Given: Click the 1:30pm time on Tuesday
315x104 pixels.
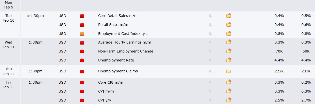Looking at the screenshot, I should click(37, 16).
